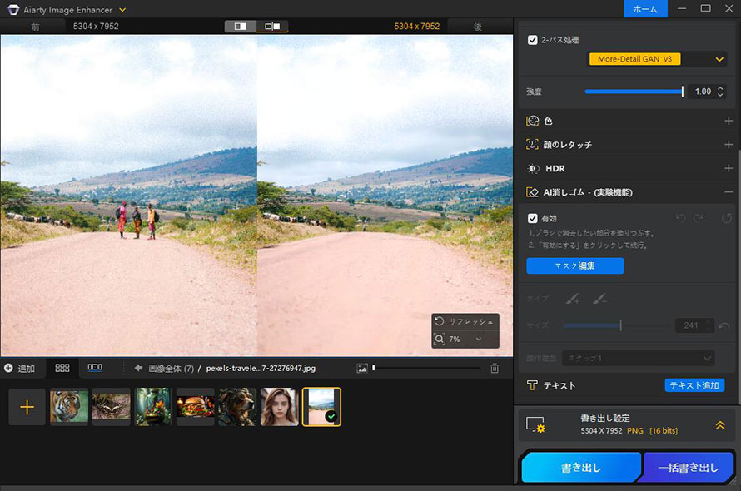Select the tiger image thumbnail
Viewport: 741px width, 491px height.
[69, 407]
